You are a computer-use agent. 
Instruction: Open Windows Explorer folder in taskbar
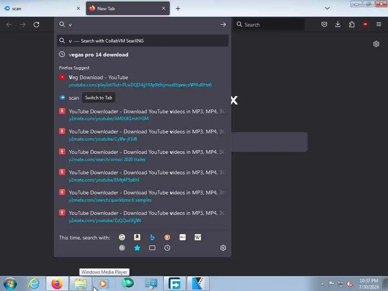[x=80, y=283]
